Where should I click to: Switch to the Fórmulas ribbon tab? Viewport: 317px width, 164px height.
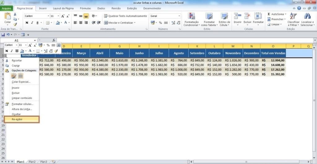[x=85, y=8]
